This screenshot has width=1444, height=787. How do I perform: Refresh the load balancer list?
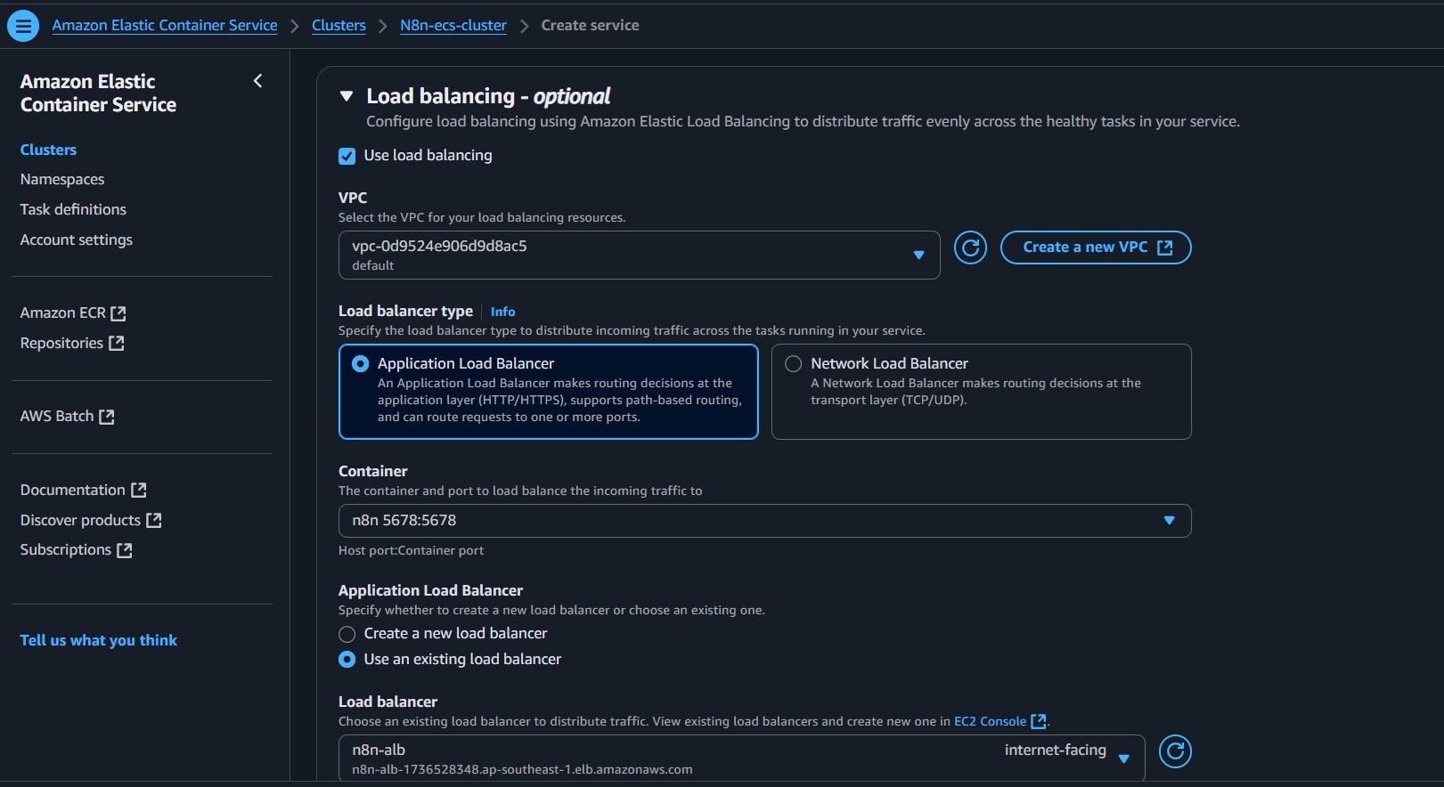pyautogui.click(x=1175, y=751)
